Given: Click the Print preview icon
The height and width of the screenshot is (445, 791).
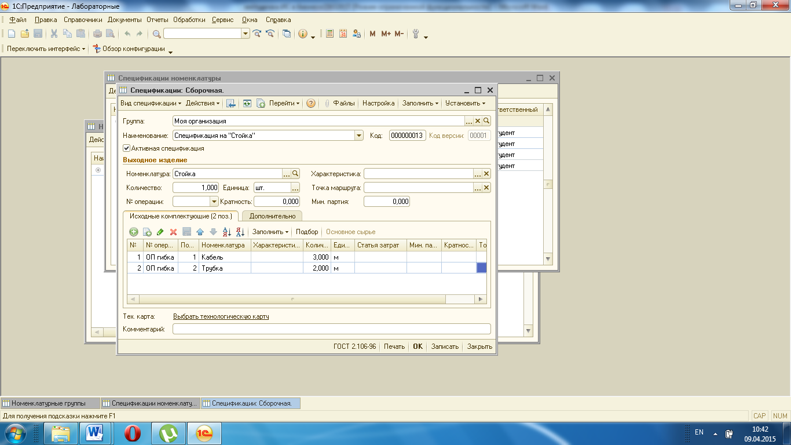Looking at the screenshot, I should click(109, 34).
